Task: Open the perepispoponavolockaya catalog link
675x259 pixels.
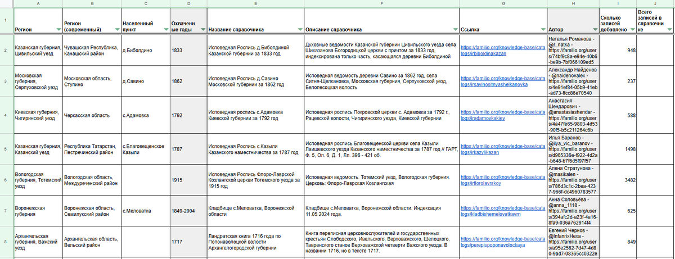Action: (502, 242)
